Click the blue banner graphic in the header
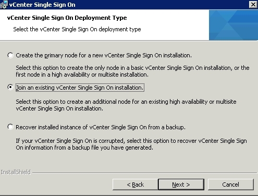This screenshot has width=258, height=196. (234, 25)
